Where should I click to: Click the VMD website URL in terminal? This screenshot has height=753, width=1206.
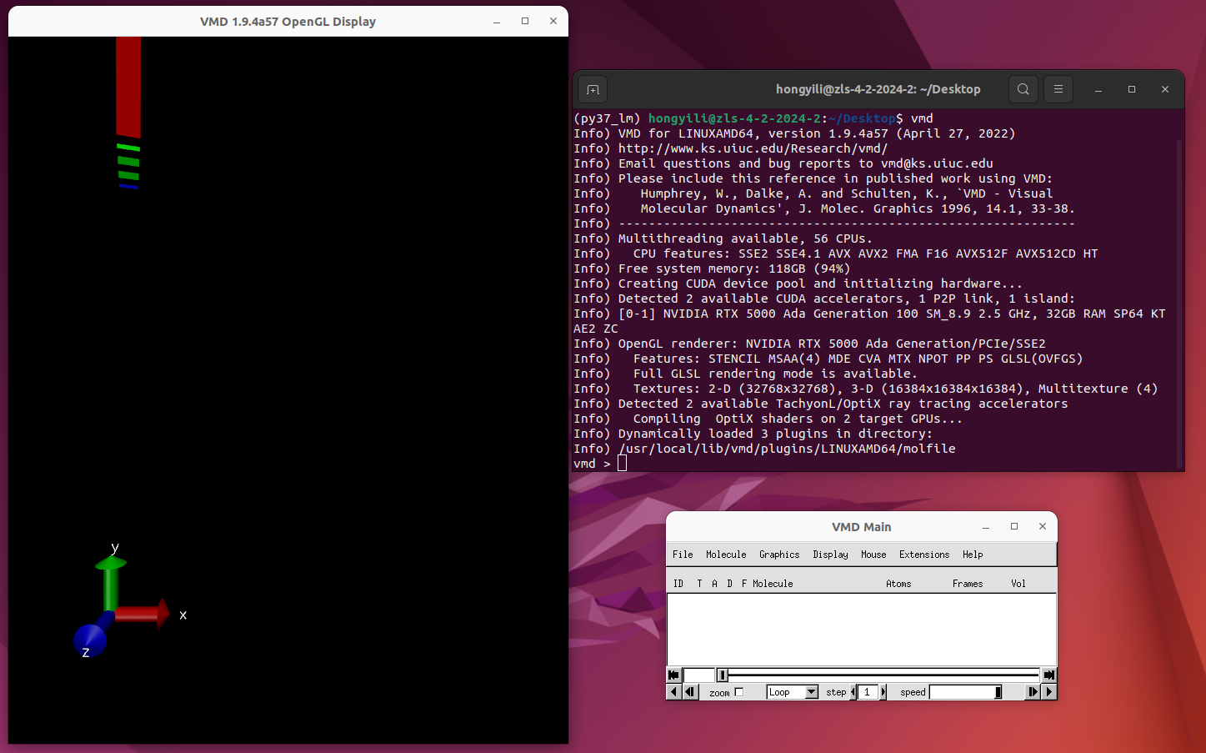(753, 148)
